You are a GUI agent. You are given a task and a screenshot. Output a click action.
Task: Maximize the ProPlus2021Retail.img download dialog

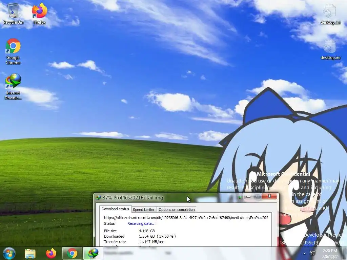[258, 196]
